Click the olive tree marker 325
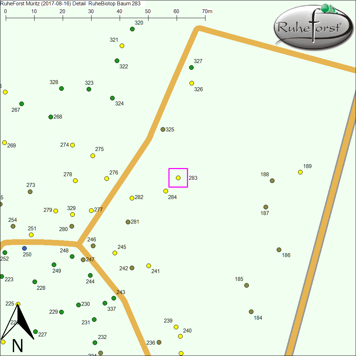 click(163, 130)
